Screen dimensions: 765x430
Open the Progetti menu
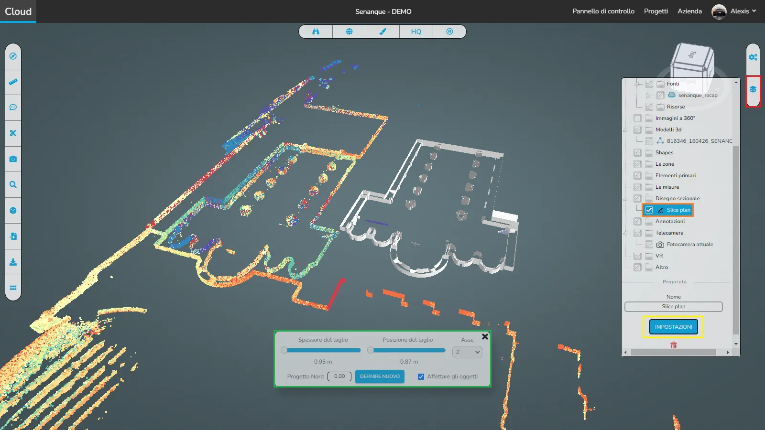(x=656, y=11)
